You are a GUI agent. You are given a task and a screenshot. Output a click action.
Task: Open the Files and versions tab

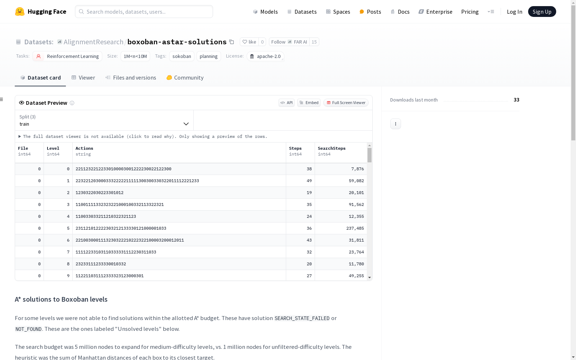point(131,78)
